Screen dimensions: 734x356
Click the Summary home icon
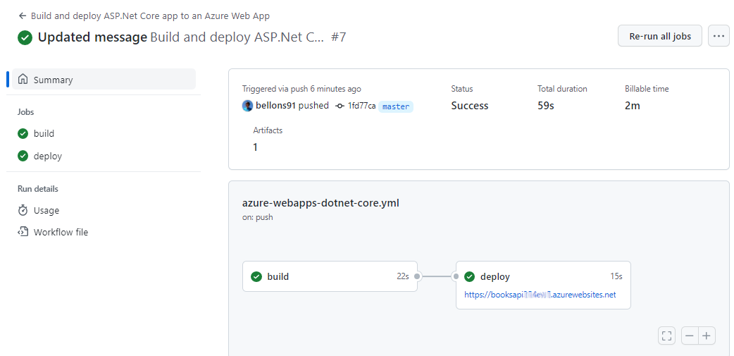point(23,79)
